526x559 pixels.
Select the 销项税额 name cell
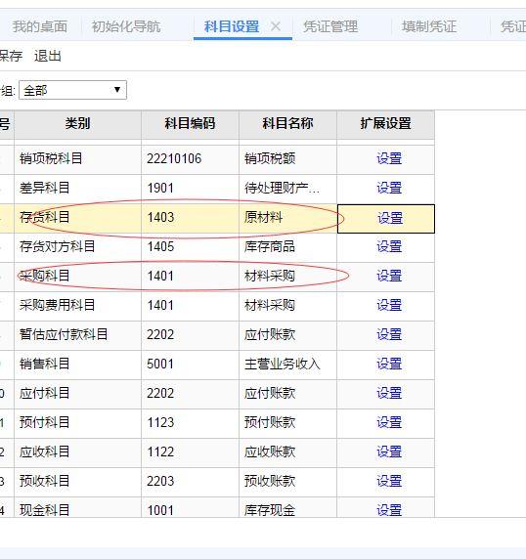pyautogui.click(x=287, y=159)
